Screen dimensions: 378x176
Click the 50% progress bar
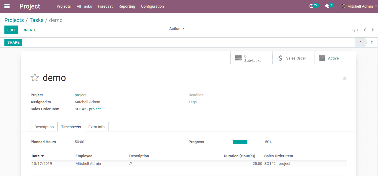pos(247,142)
